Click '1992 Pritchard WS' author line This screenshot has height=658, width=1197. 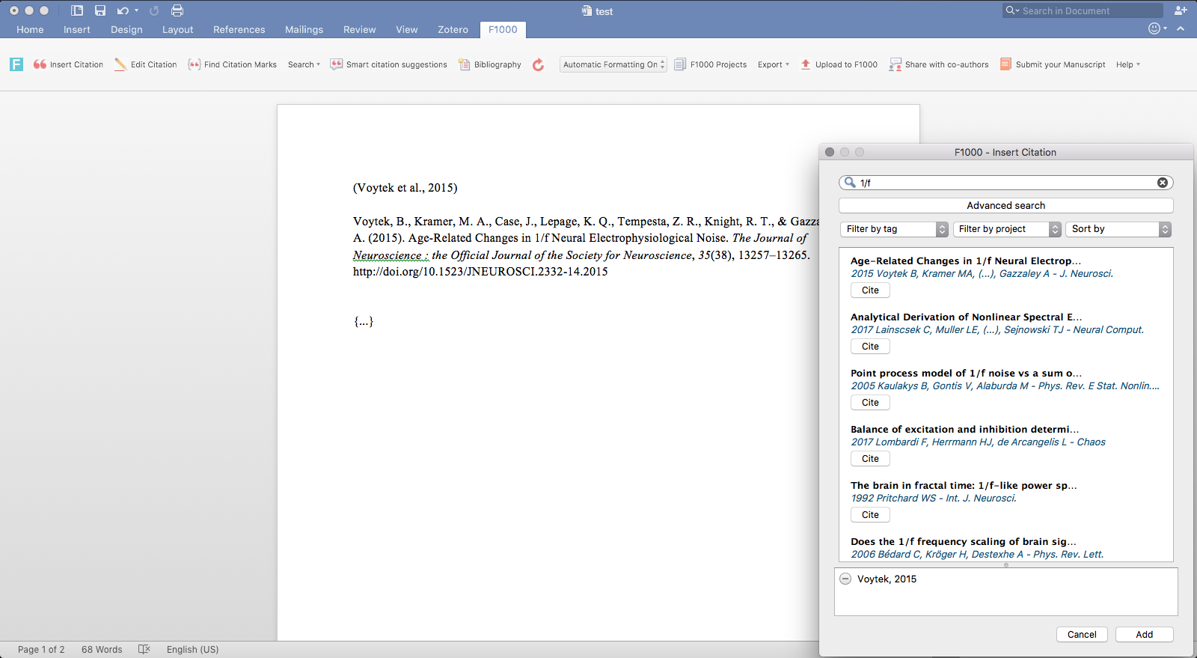click(x=934, y=498)
